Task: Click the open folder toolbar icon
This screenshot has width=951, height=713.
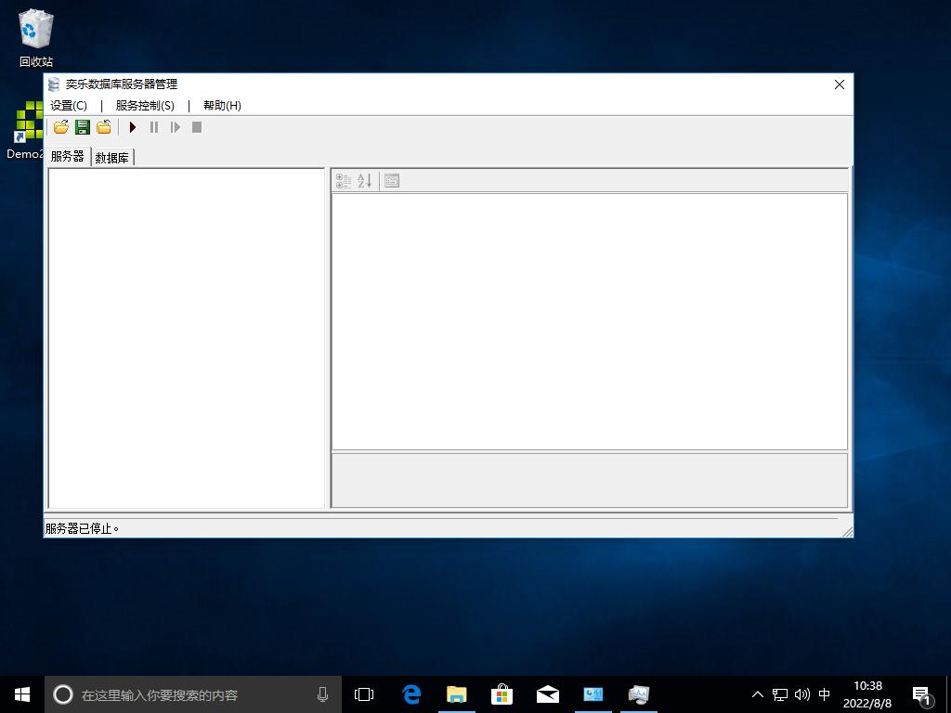Action: tap(61, 127)
